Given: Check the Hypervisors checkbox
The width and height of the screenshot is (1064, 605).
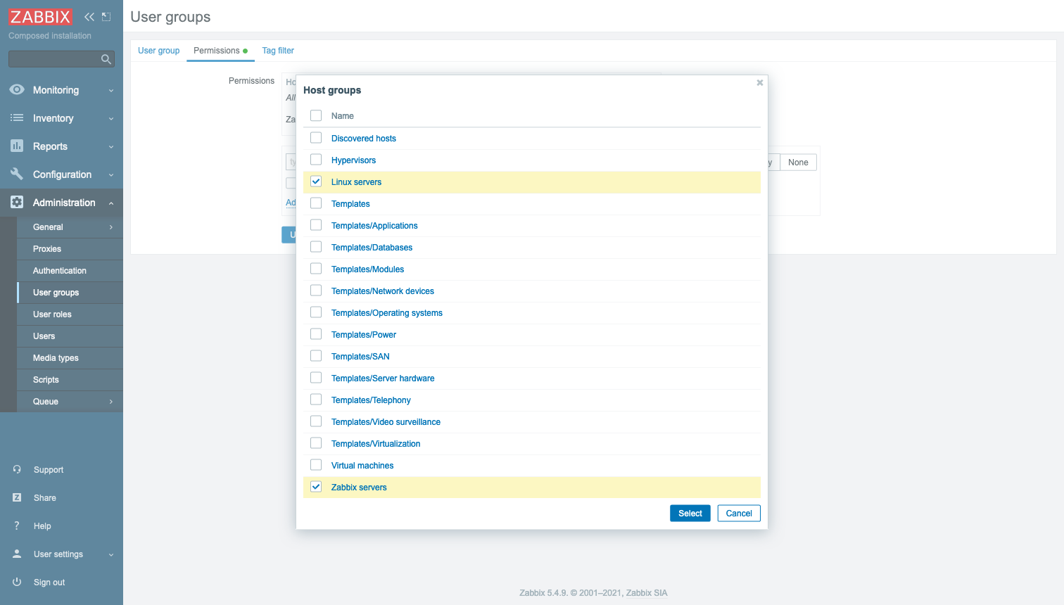Looking at the screenshot, I should click(316, 160).
